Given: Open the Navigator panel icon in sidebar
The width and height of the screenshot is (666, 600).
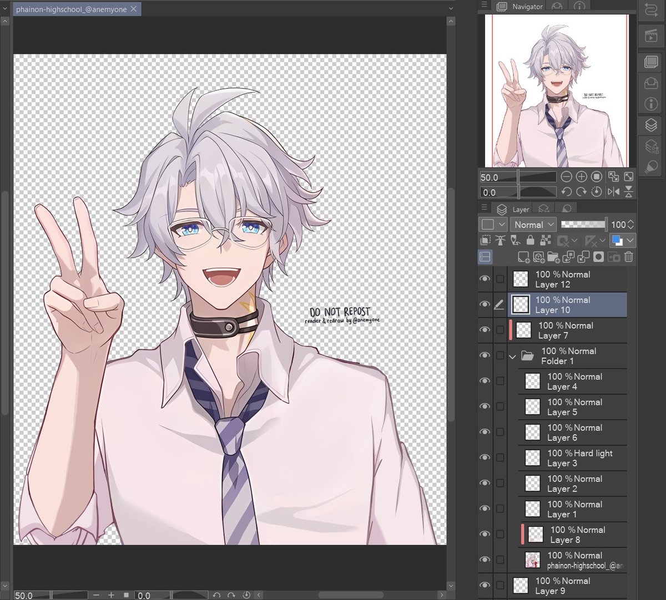Looking at the screenshot, I should (x=650, y=62).
